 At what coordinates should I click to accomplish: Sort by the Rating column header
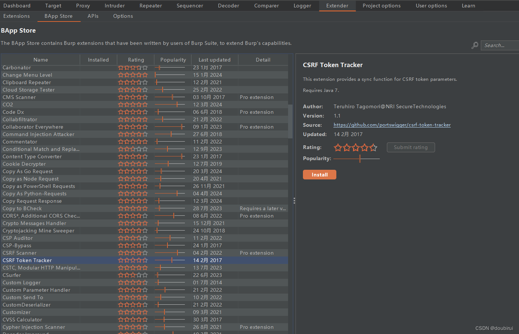point(136,60)
